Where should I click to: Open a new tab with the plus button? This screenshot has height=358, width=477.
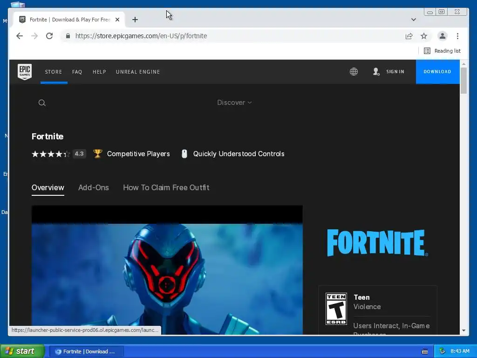tap(135, 20)
